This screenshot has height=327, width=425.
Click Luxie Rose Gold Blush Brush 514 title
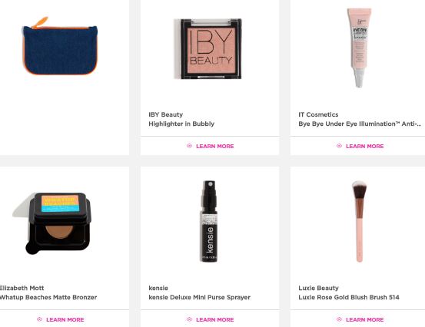[349, 297]
